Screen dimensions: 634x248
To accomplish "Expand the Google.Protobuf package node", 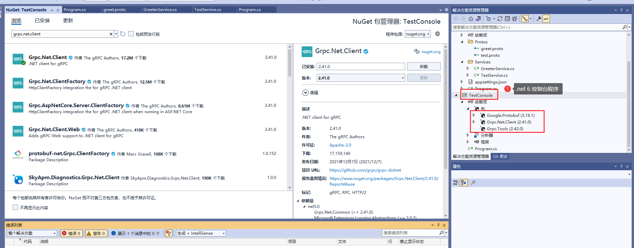I will pos(474,115).
